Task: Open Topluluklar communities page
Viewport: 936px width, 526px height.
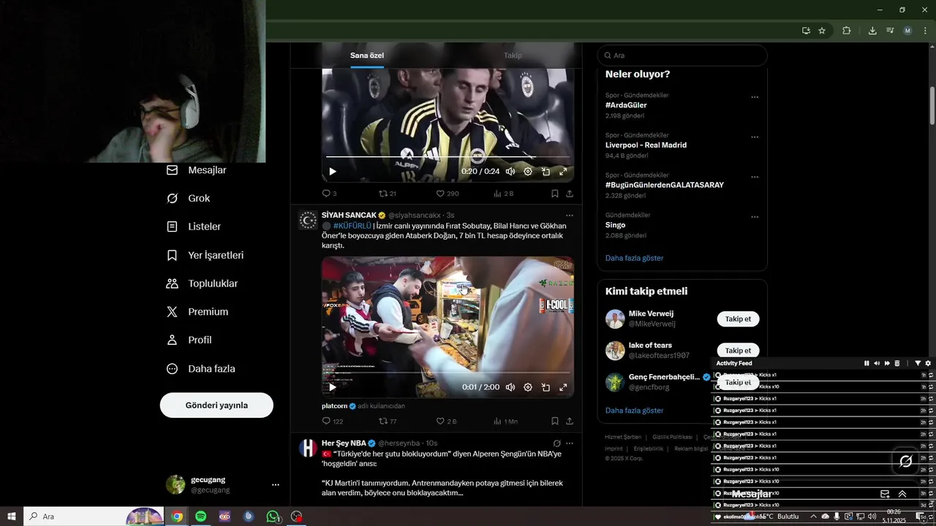Action: [x=203, y=283]
